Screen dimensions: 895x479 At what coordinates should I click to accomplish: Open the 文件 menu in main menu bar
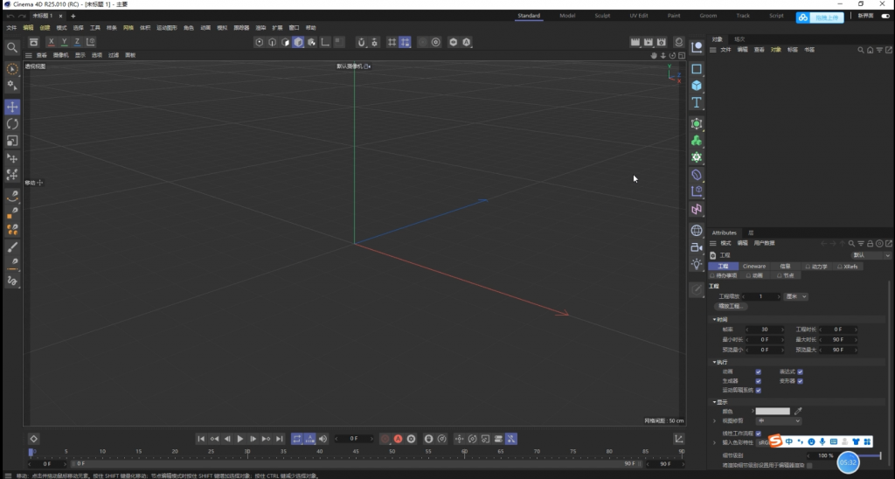[x=11, y=27]
